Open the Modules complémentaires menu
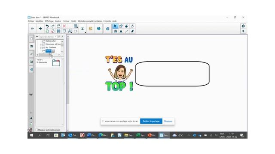The image size is (275, 154). 90,21
